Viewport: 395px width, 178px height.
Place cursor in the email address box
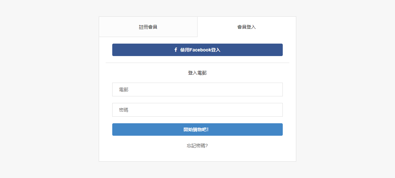click(197, 89)
